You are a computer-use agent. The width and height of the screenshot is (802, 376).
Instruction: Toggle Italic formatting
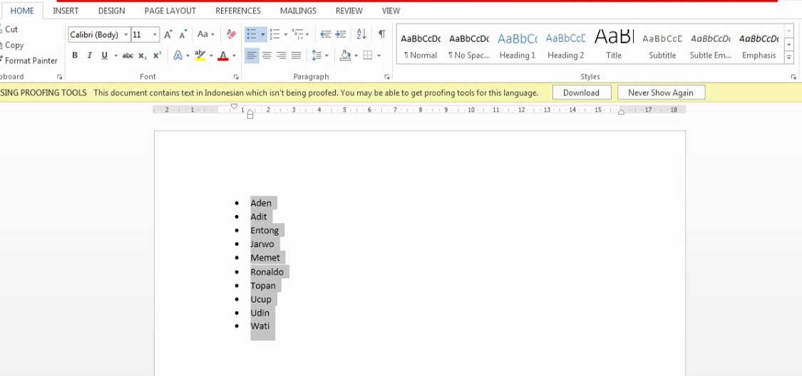point(90,56)
